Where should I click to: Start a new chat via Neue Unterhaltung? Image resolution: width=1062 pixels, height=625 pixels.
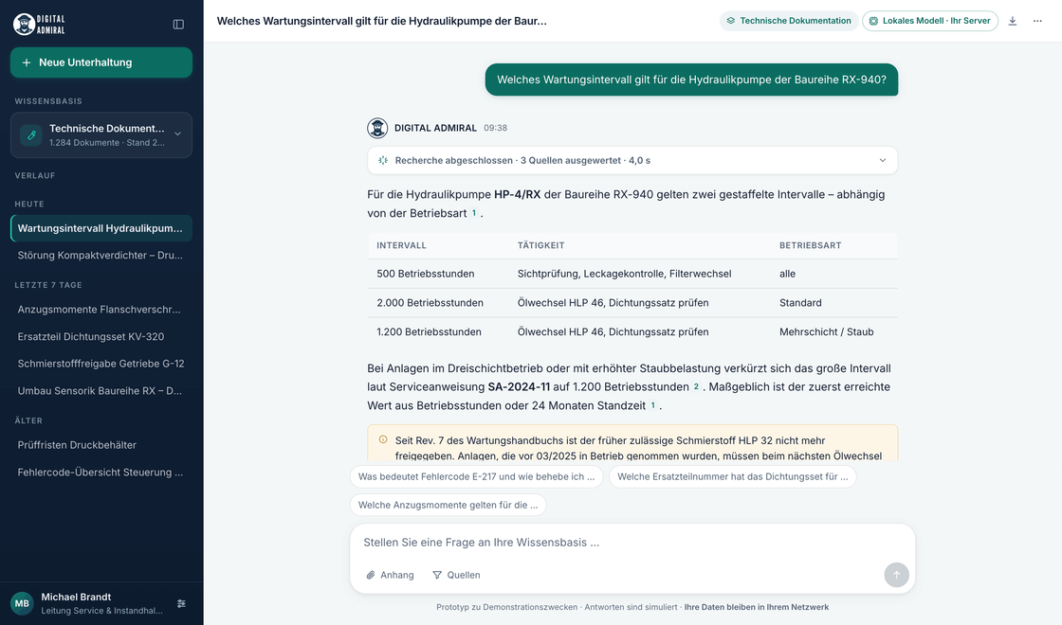point(101,62)
